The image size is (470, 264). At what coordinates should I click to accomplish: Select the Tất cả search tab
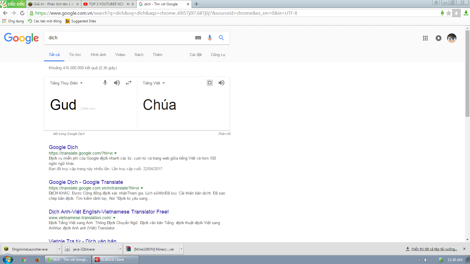[x=54, y=55]
